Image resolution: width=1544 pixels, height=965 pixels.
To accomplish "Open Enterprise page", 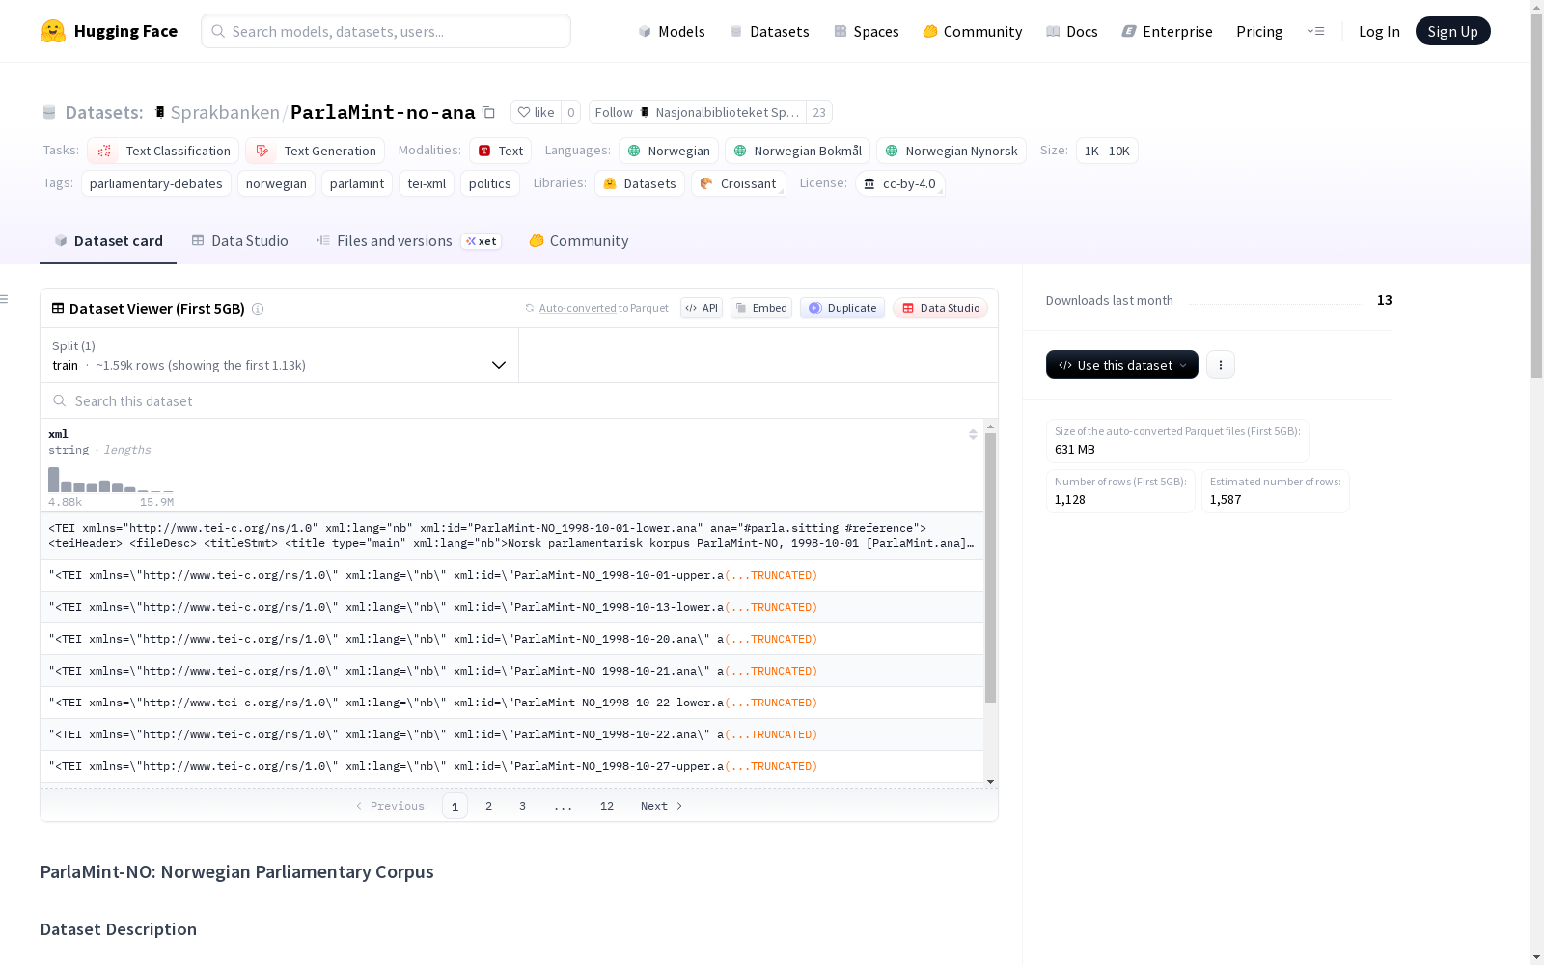I will 1168,31.
